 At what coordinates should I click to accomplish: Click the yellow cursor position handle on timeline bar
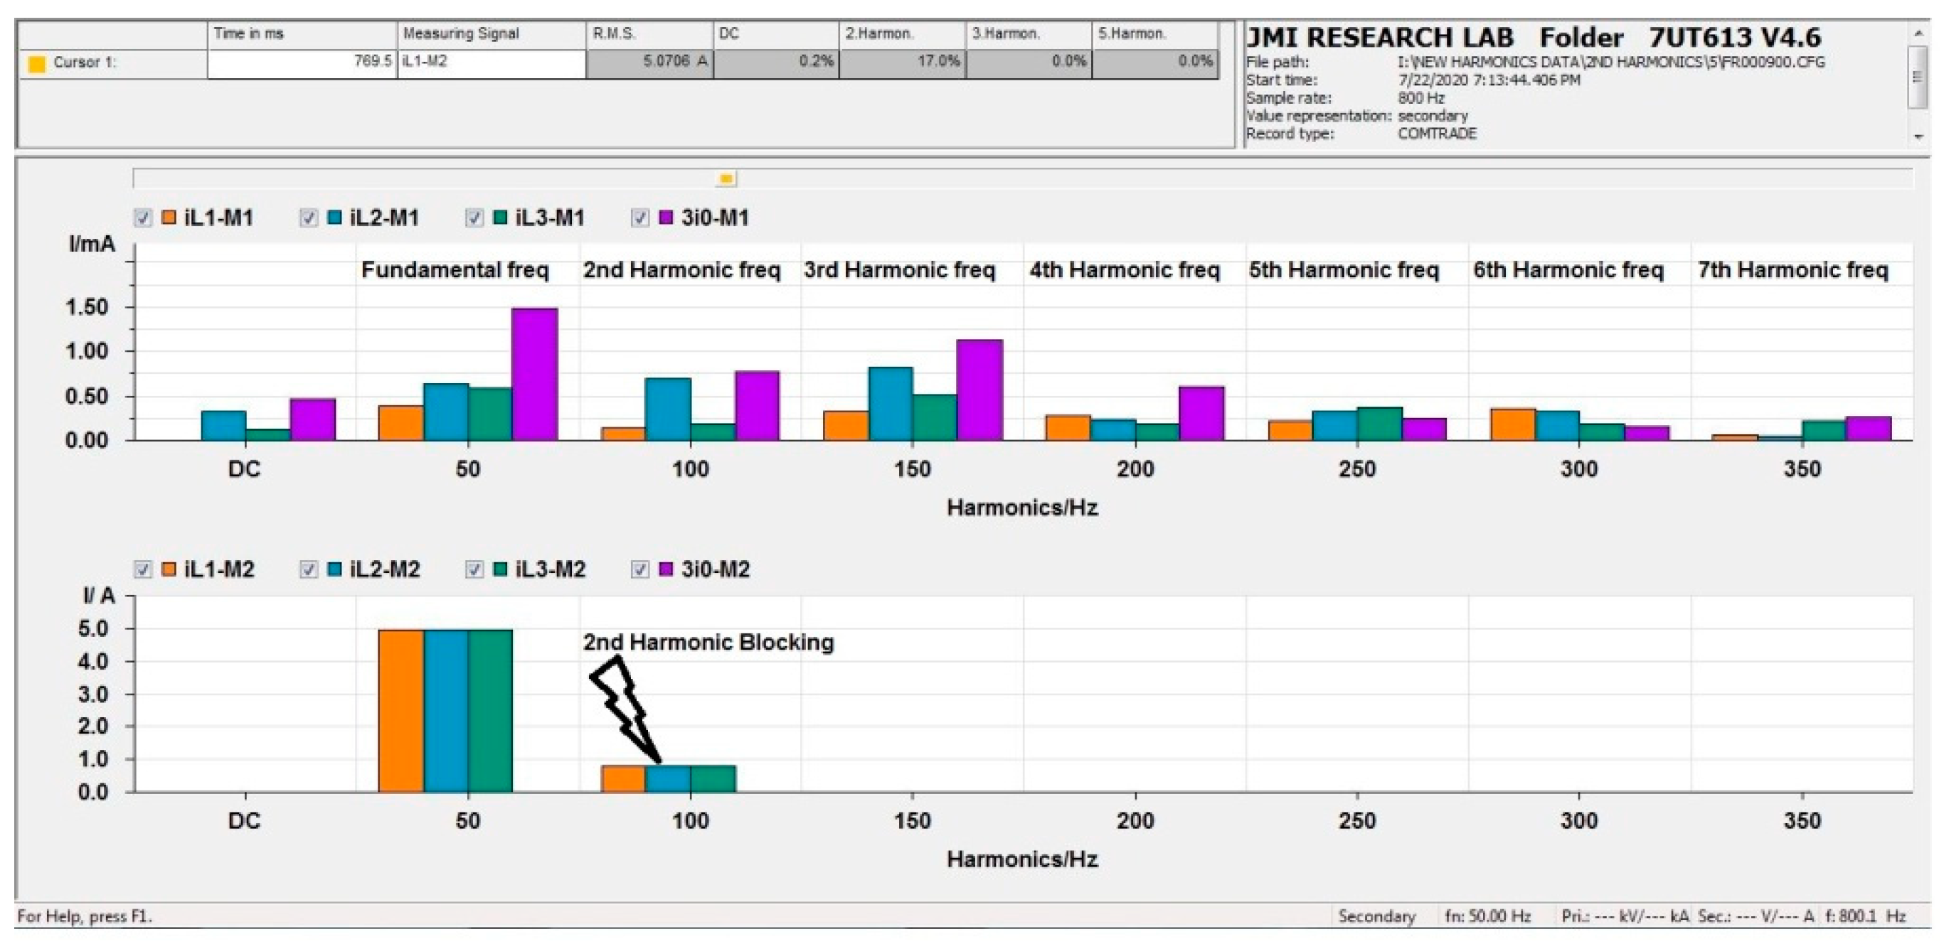point(726,179)
